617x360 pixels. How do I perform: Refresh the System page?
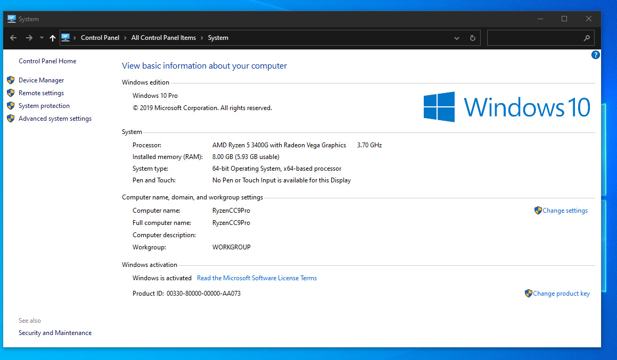click(x=473, y=38)
